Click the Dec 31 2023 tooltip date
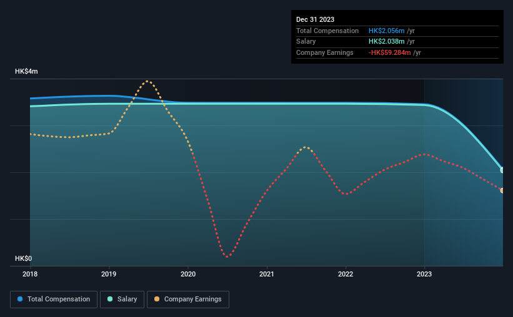Screen dimensions: 513x317 pyautogui.click(x=315, y=19)
